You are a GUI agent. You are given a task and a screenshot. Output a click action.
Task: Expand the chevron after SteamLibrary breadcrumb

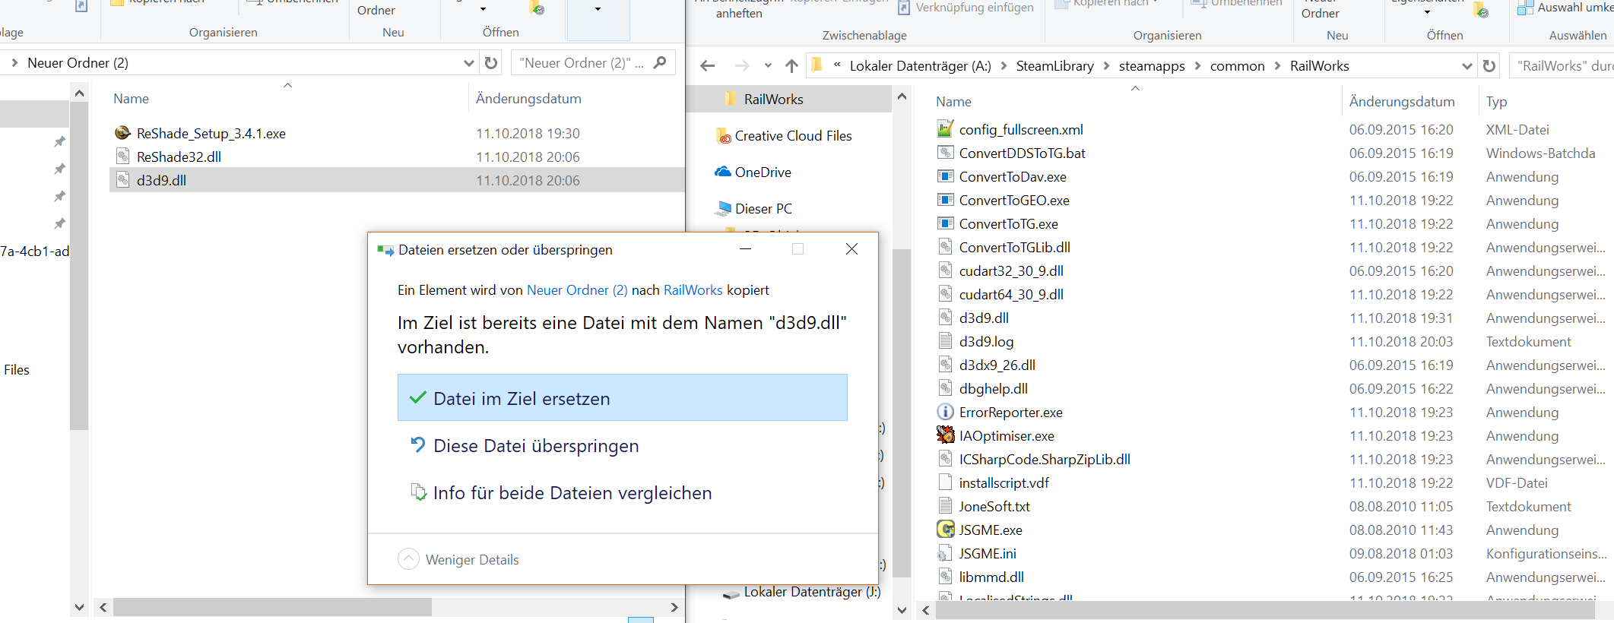point(1106,66)
